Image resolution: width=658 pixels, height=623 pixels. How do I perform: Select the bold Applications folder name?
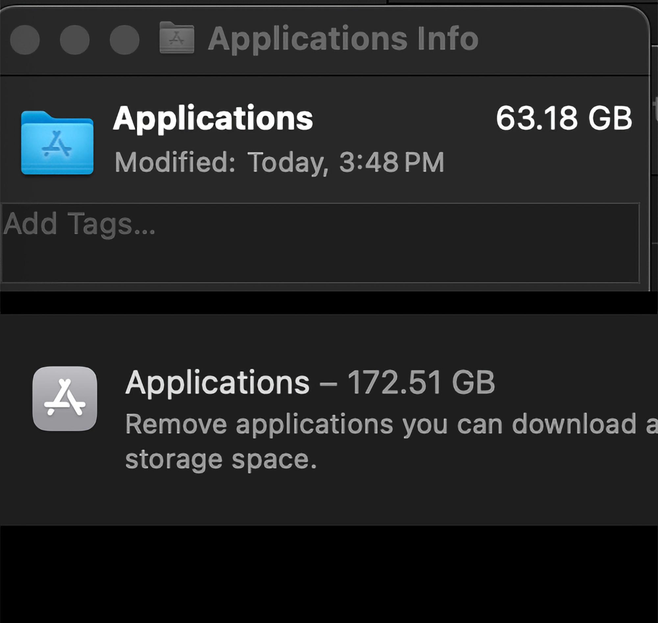coord(213,118)
